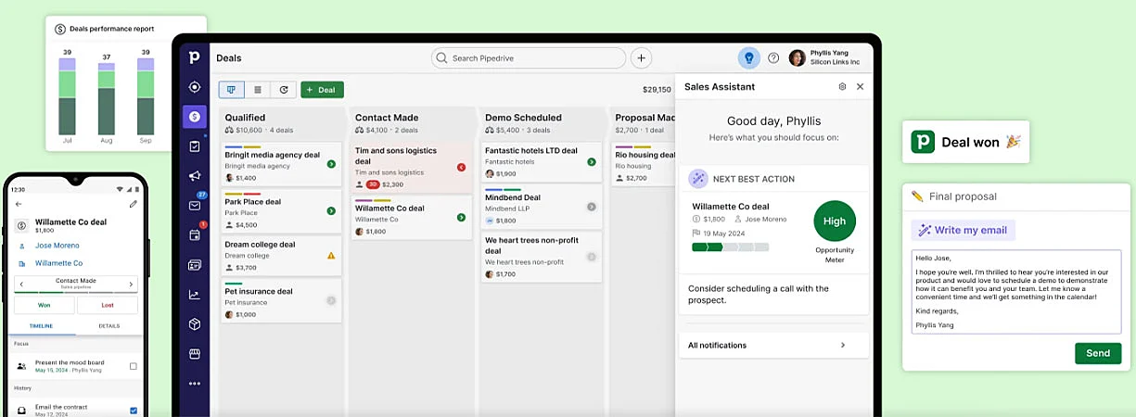Open the Campaigns megaphone icon in sidebar

195,176
